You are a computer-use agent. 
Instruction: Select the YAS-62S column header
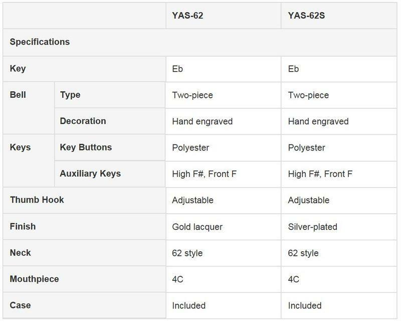(x=306, y=16)
